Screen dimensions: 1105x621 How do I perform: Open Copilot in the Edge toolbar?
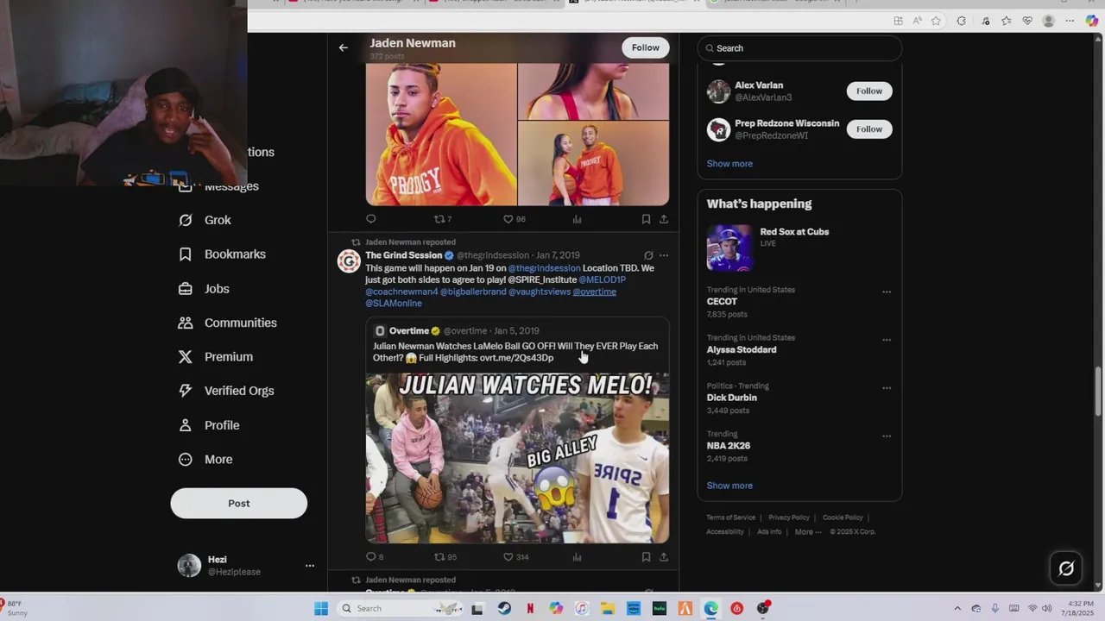click(x=1092, y=21)
